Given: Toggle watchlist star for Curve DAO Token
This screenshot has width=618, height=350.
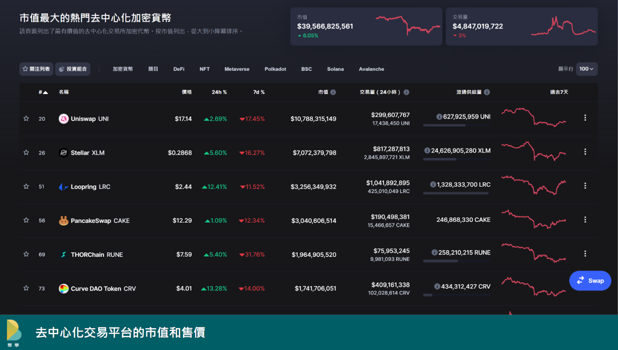Looking at the screenshot, I should click(x=26, y=288).
